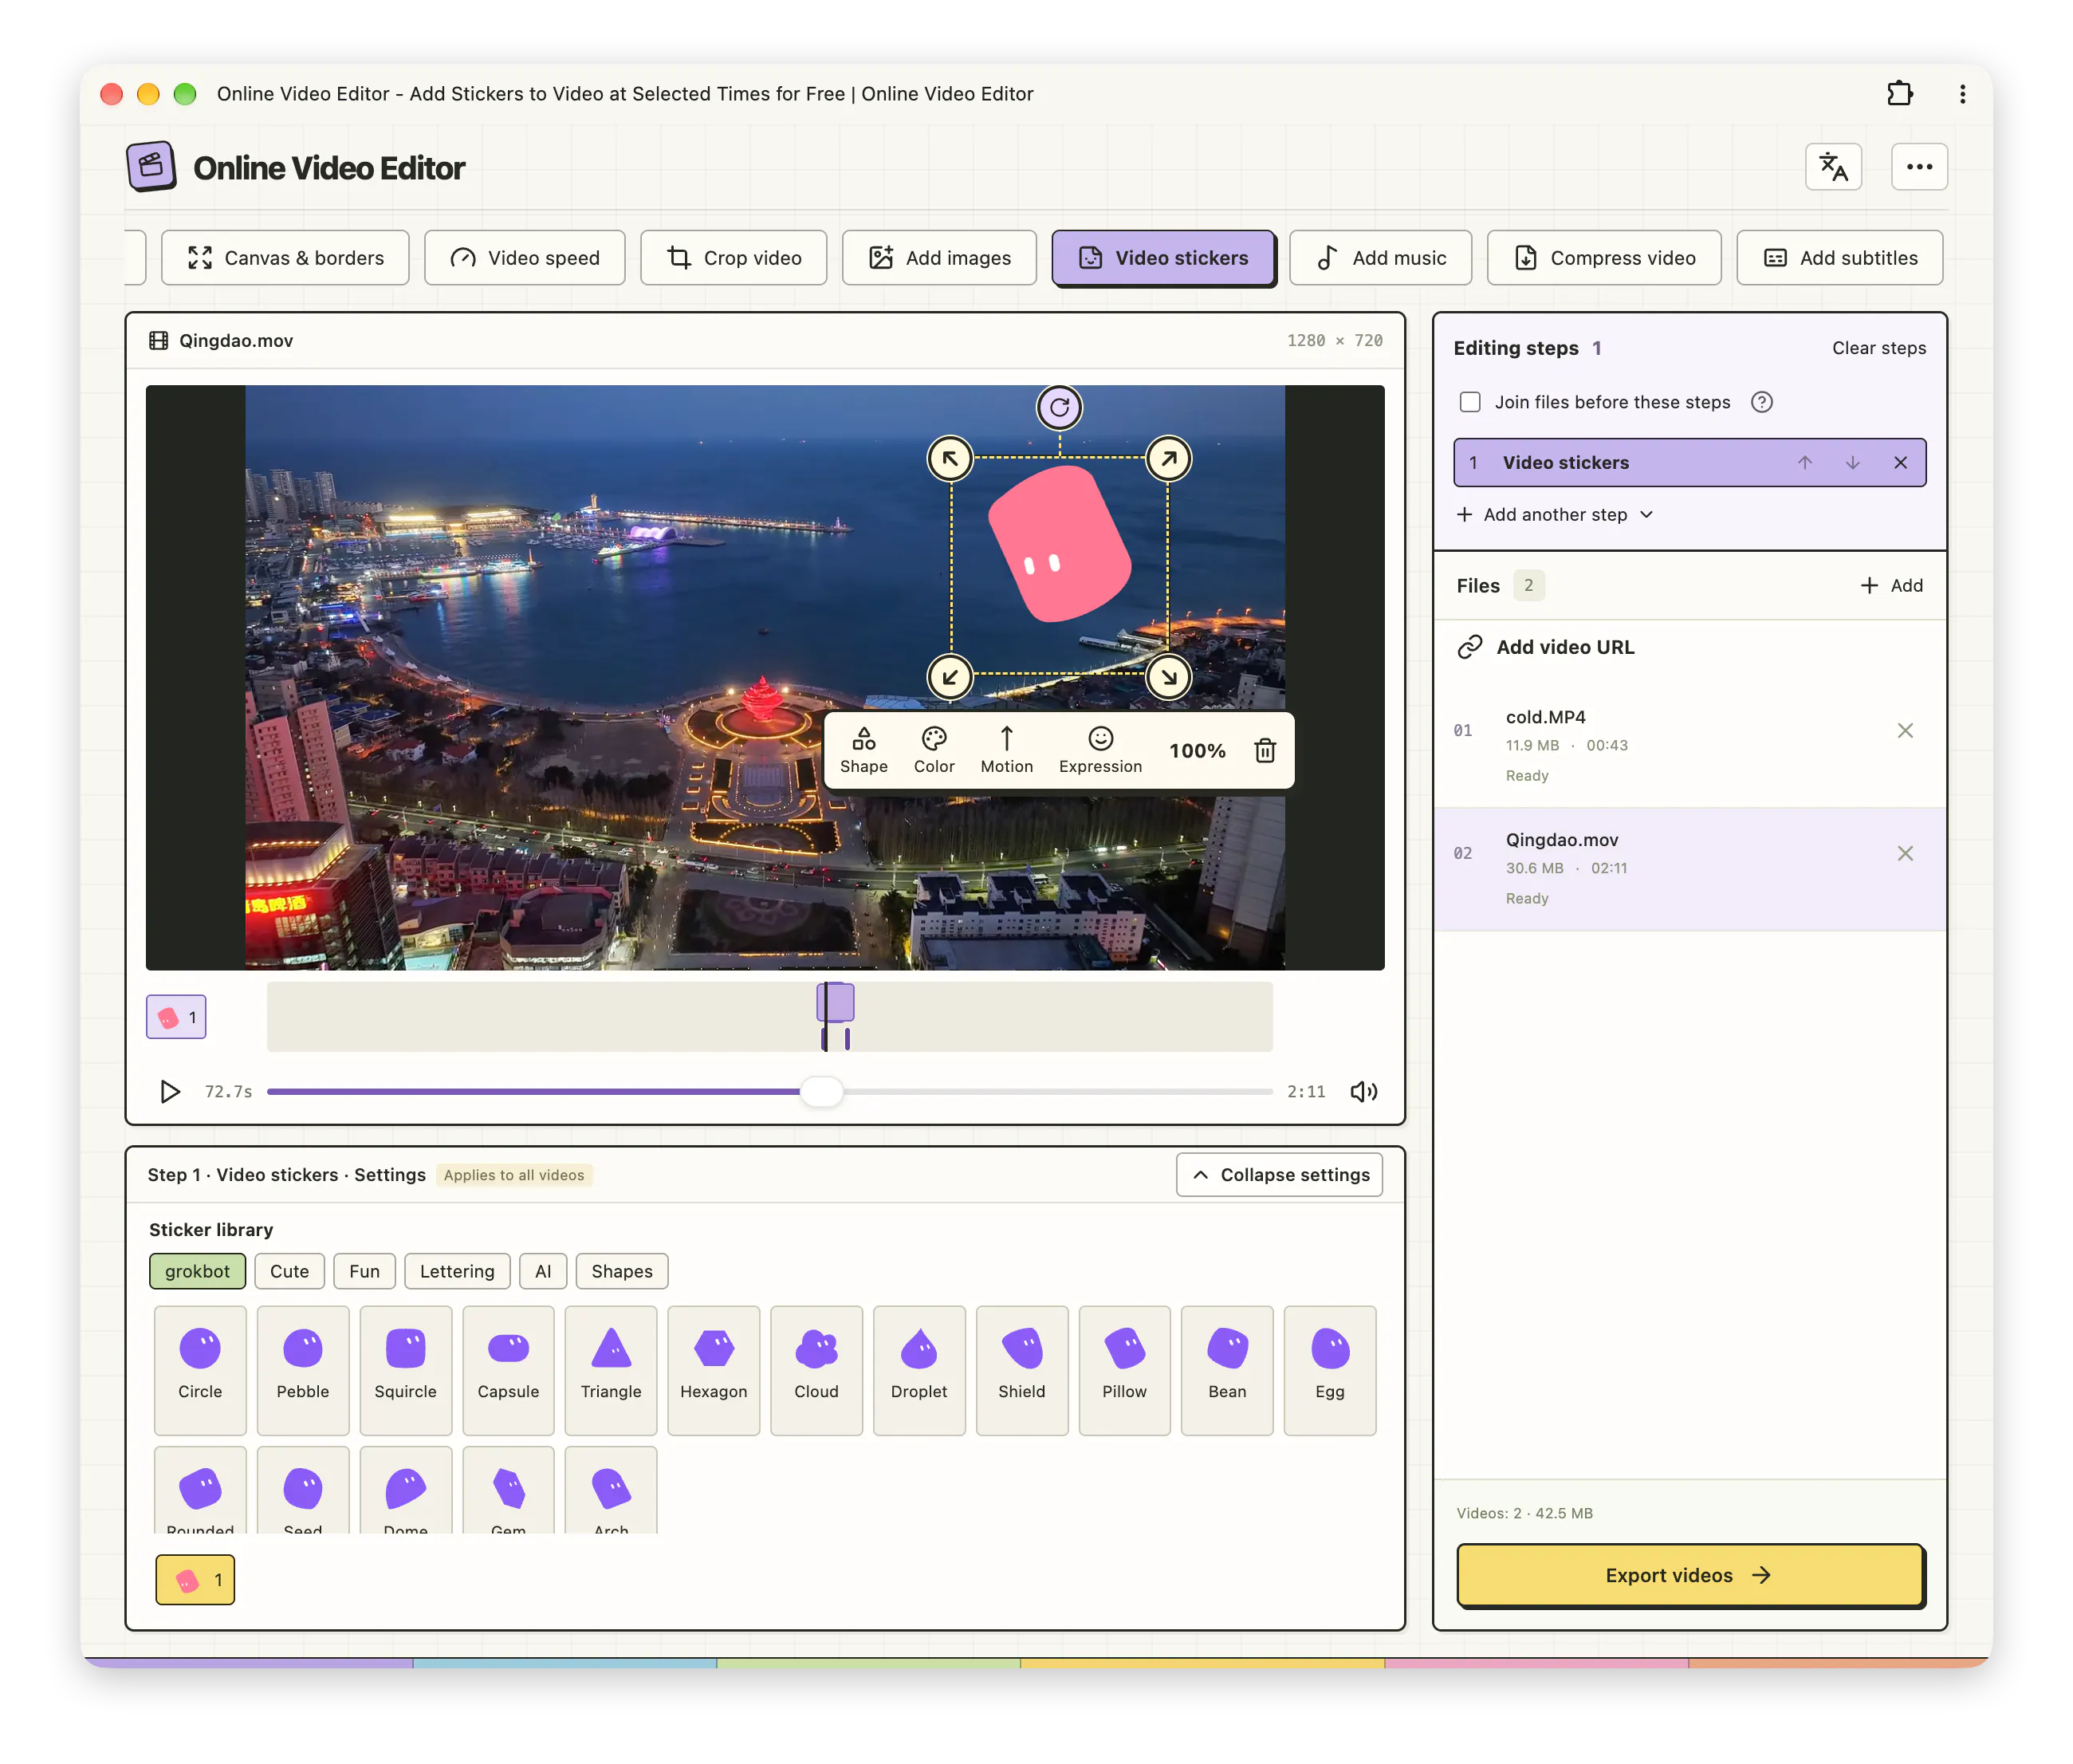Open the three-dot more options button
2073x1764 pixels.
tap(1918, 167)
